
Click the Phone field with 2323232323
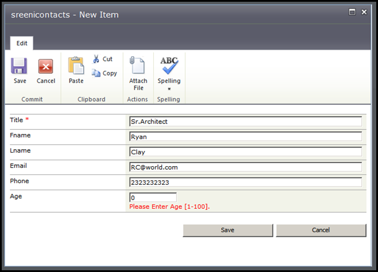(x=246, y=182)
